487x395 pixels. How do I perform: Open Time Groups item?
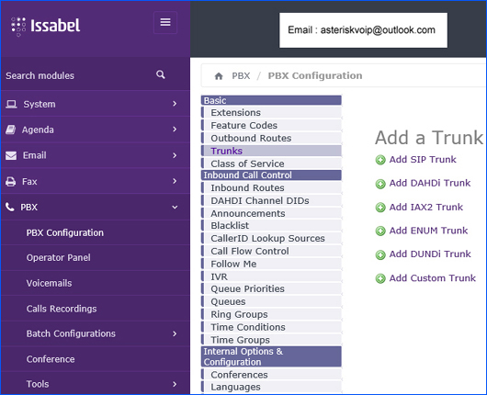pos(271,340)
